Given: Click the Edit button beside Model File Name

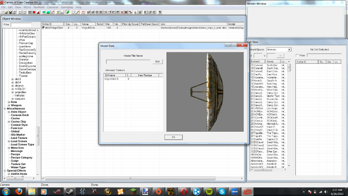Looking at the screenshot, I should point(158,62).
